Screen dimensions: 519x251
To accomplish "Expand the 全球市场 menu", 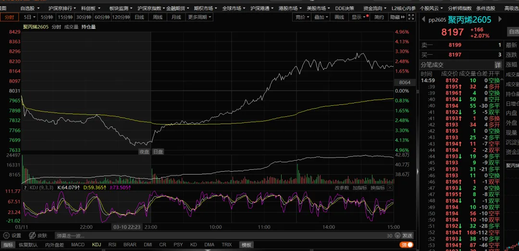I will pos(234,8).
